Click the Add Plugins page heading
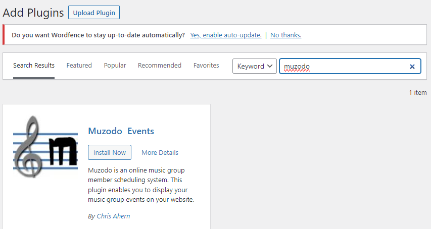431x229 pixels. tap(33, 13)
